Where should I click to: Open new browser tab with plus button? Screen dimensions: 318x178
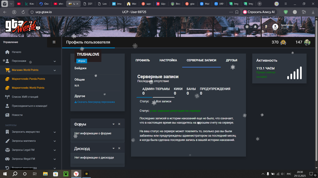tap(259, 4)
